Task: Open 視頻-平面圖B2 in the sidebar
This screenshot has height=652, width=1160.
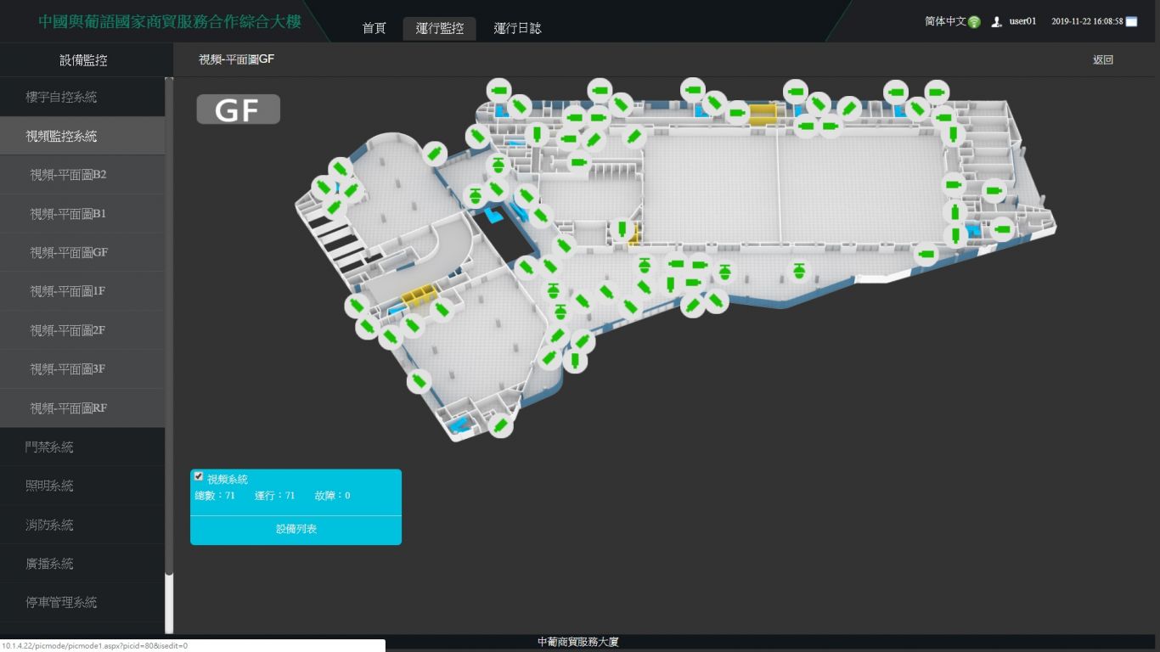Action: click(x=82, y=175)
